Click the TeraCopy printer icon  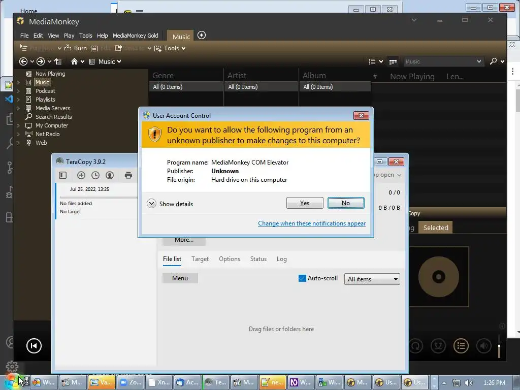pyautogui.click(x=128, y=175)
